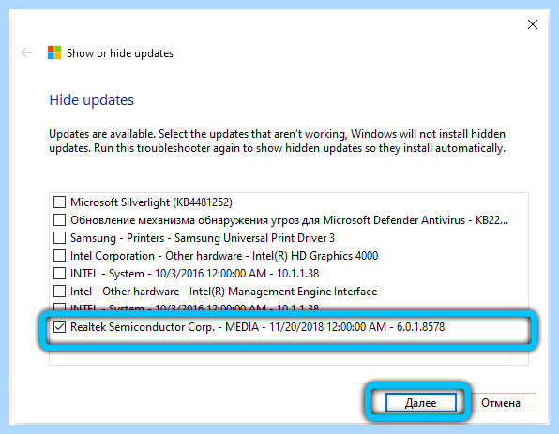The width and height of the screenshot is (559, 434).
Task: Click the updates list vertical scrollbar
Action: coord(520,278)
